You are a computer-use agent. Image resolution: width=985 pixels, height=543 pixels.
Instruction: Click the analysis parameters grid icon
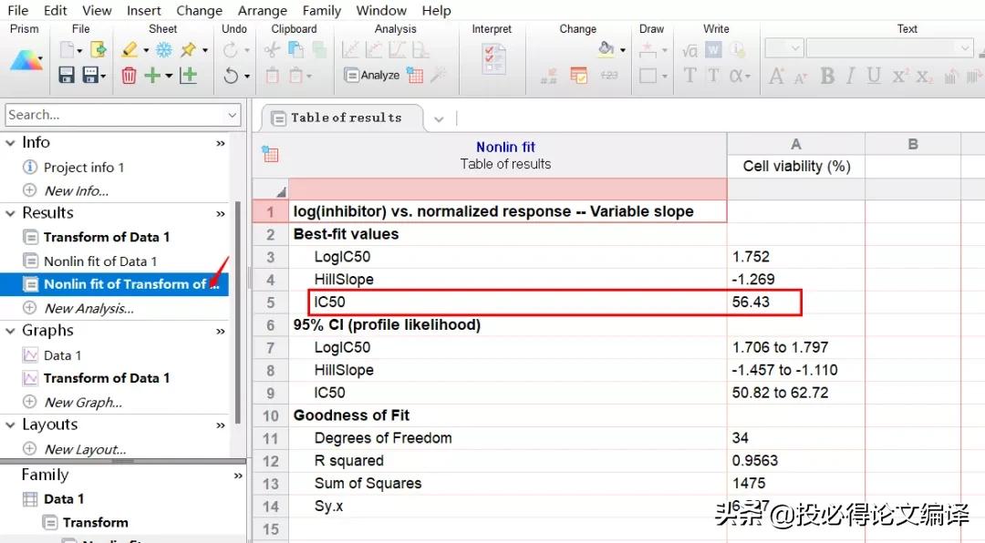tap(415, 75)
